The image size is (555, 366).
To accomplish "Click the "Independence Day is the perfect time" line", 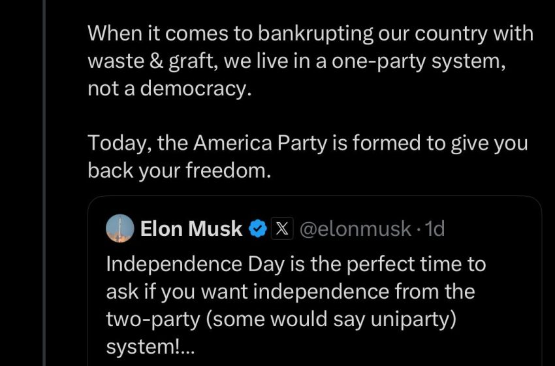I will (295, 263).
